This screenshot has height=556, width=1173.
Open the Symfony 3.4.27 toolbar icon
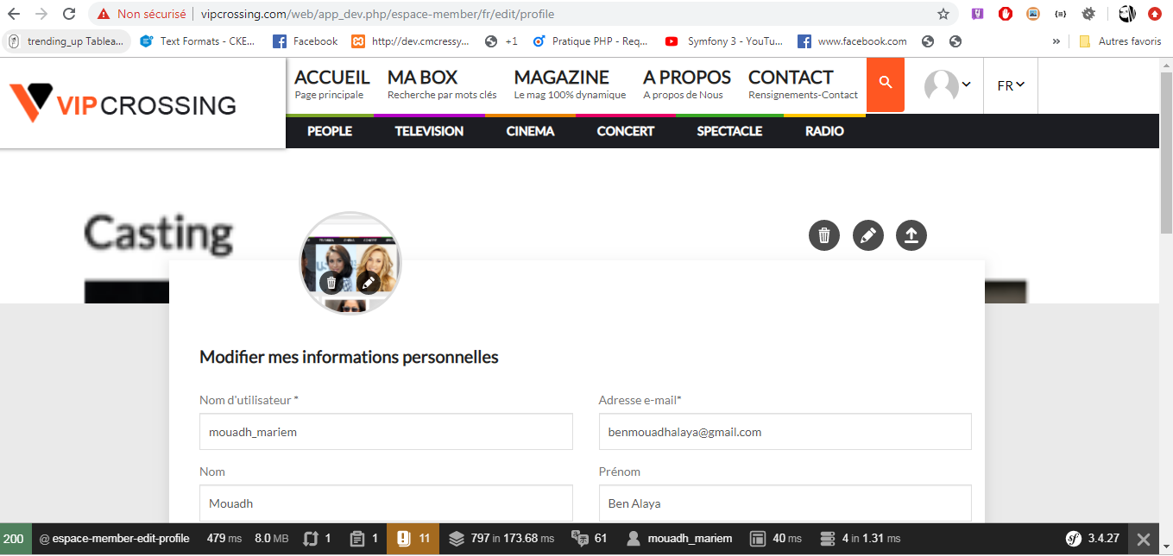1093,539
